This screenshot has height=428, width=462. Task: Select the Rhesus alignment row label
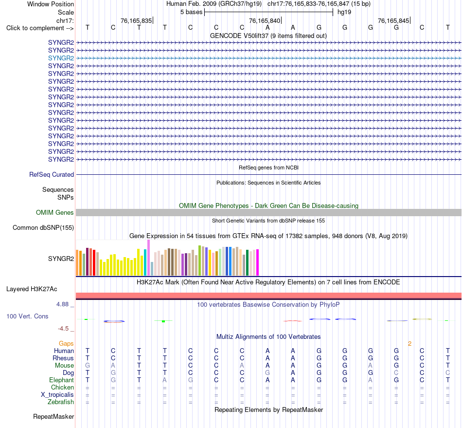[63, 358]
